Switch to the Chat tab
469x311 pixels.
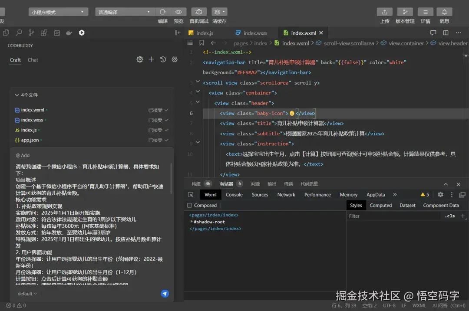pyautogui.click(x=33, y=60)
